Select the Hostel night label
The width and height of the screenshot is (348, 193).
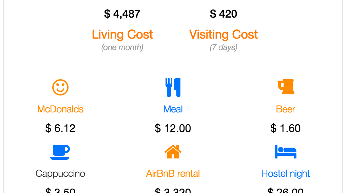pos(286,174)
